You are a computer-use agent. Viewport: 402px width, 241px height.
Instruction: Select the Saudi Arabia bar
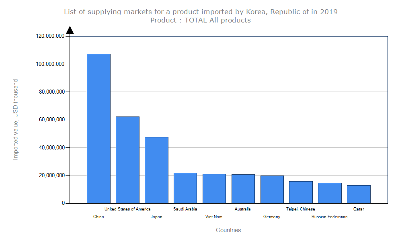(x=185, y=188)
